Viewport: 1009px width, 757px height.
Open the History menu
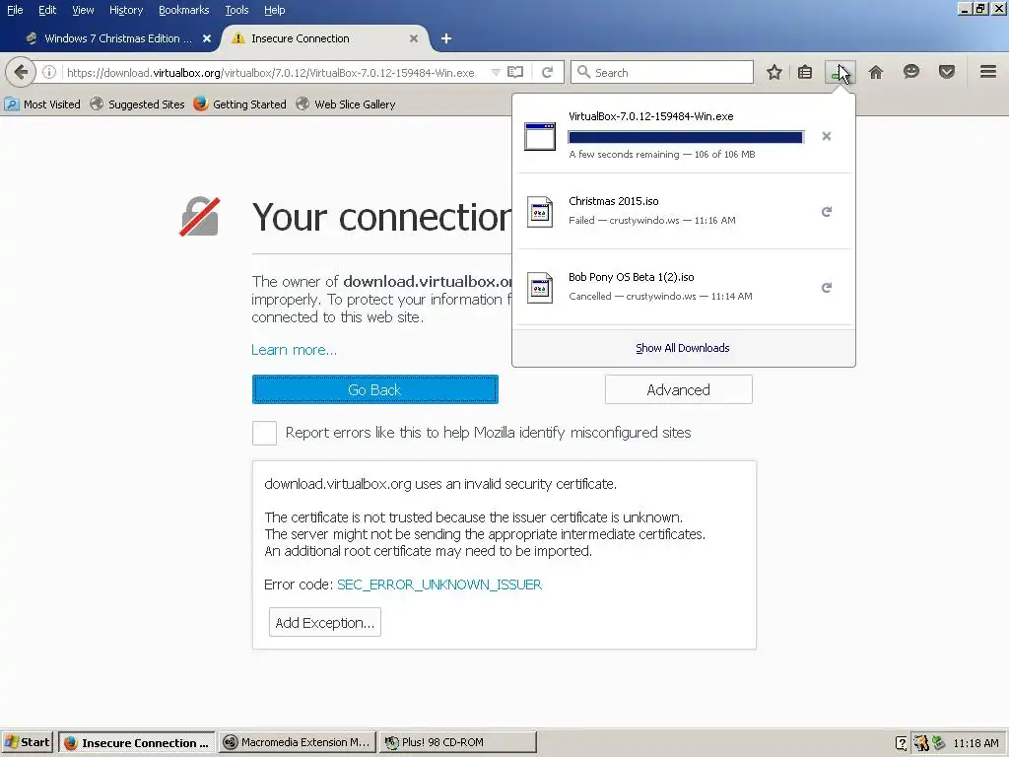coord(125,10)
